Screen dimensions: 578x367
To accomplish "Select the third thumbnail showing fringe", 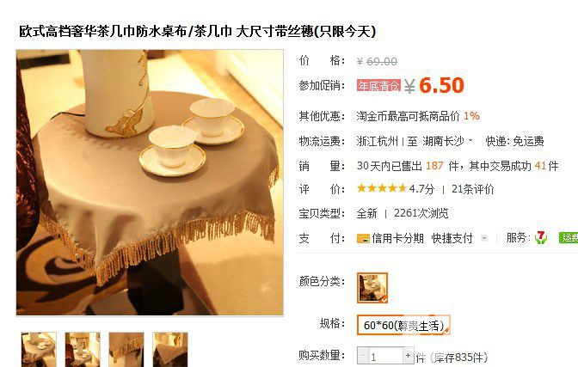I will [126, 349].
